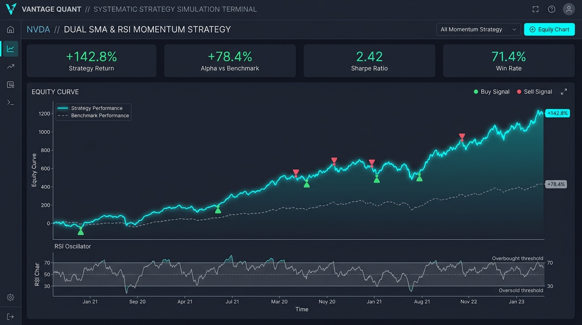
Task: Toggle Strategy Performance legend line
Action: pyautogui.click(x=90, y=108)
